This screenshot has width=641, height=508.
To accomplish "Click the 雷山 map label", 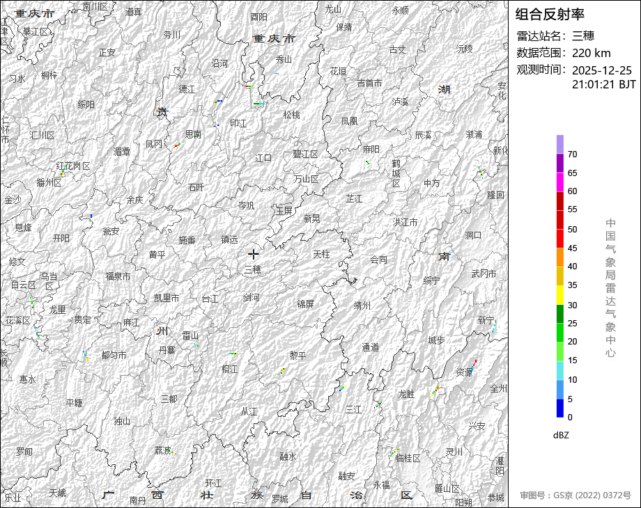I will click(190, 335).
